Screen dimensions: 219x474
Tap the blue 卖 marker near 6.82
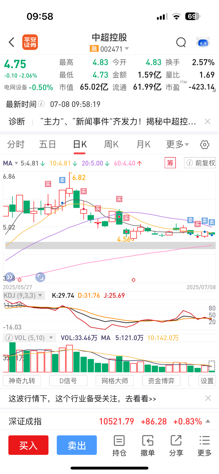(x=62, y=180)
